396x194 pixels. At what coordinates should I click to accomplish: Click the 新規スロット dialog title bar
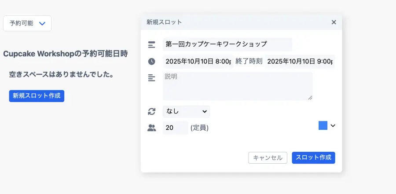point(238,22)
